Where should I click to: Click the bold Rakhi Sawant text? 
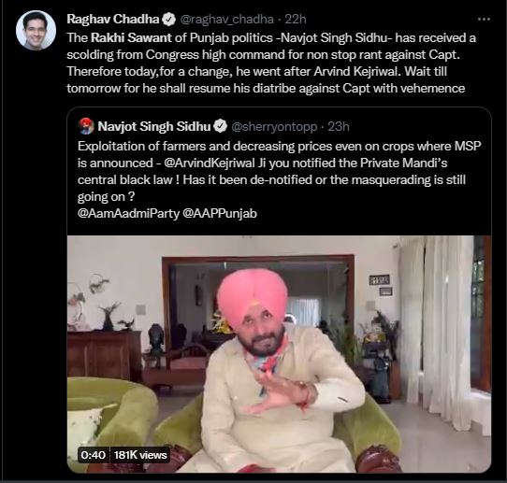click(x=131, y=38)
